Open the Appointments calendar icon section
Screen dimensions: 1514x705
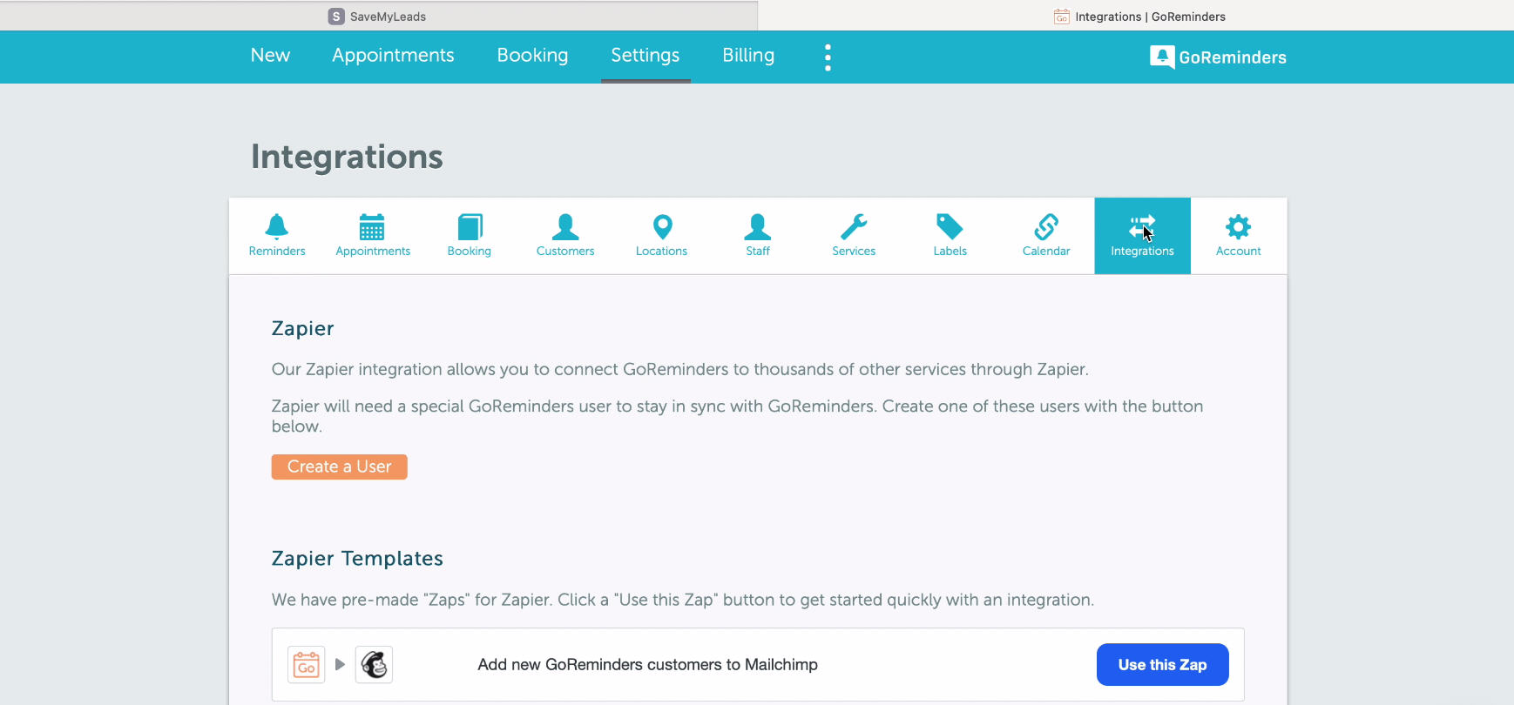(373, 236)
